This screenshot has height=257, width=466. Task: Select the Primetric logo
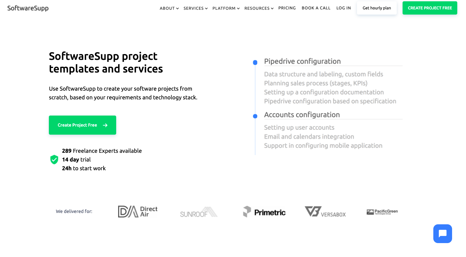(264, 212)
